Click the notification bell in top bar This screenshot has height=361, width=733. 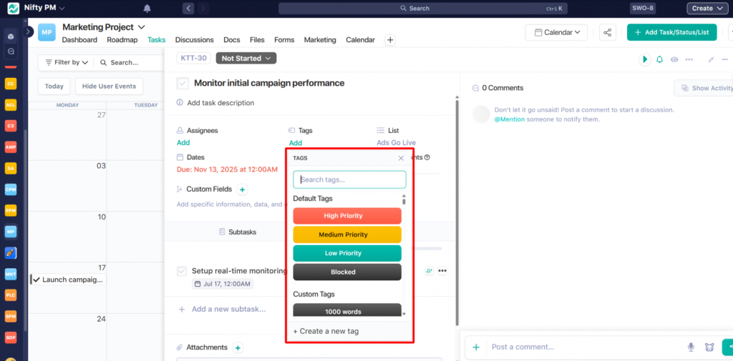[147, 9]
